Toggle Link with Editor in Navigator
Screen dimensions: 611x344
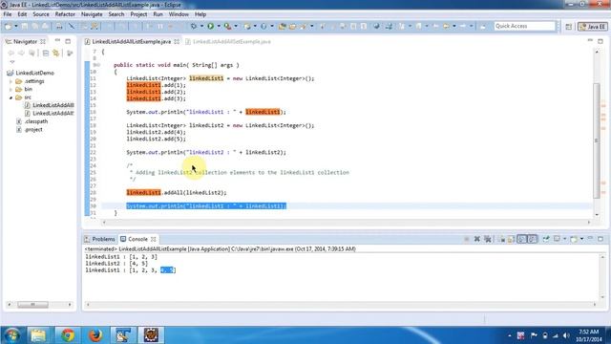pyautogui.click(x=56, y=54)
